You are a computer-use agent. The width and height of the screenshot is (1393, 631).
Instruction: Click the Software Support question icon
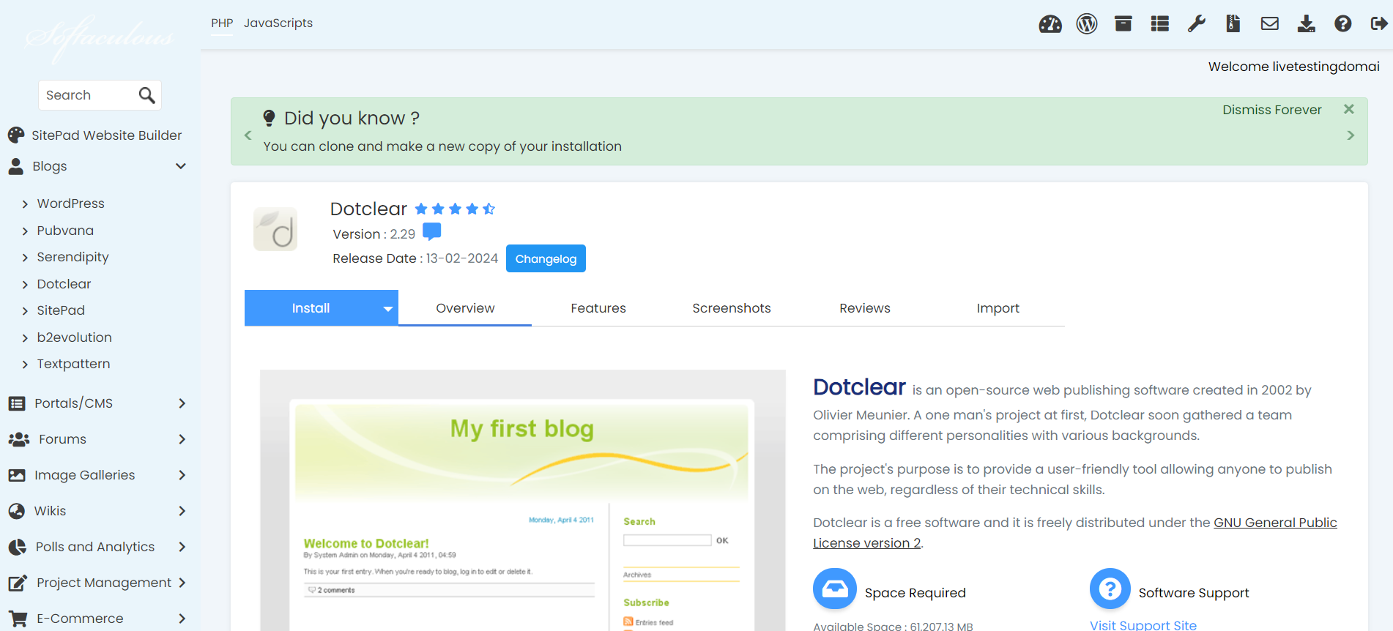point(1110,589)
